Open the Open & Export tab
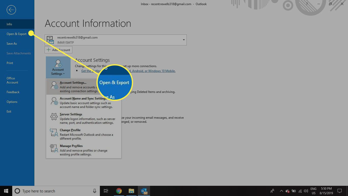Screen dimensions: 348x196 point(17,34)
